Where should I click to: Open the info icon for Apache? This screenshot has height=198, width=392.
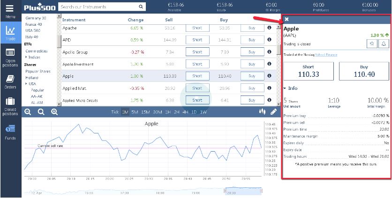click(x=269, y=28)
